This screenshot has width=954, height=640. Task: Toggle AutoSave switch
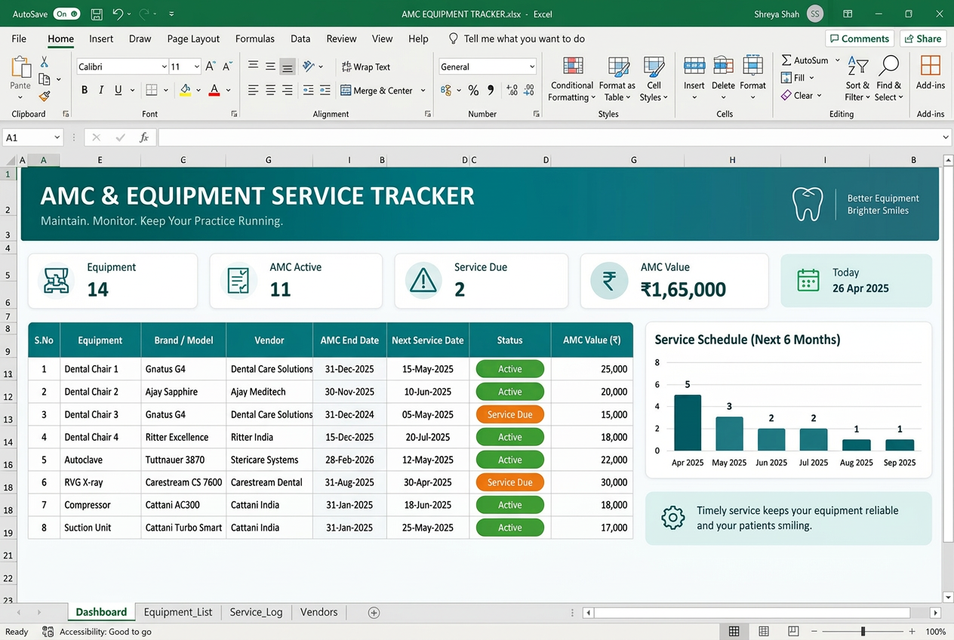[66, 14]
